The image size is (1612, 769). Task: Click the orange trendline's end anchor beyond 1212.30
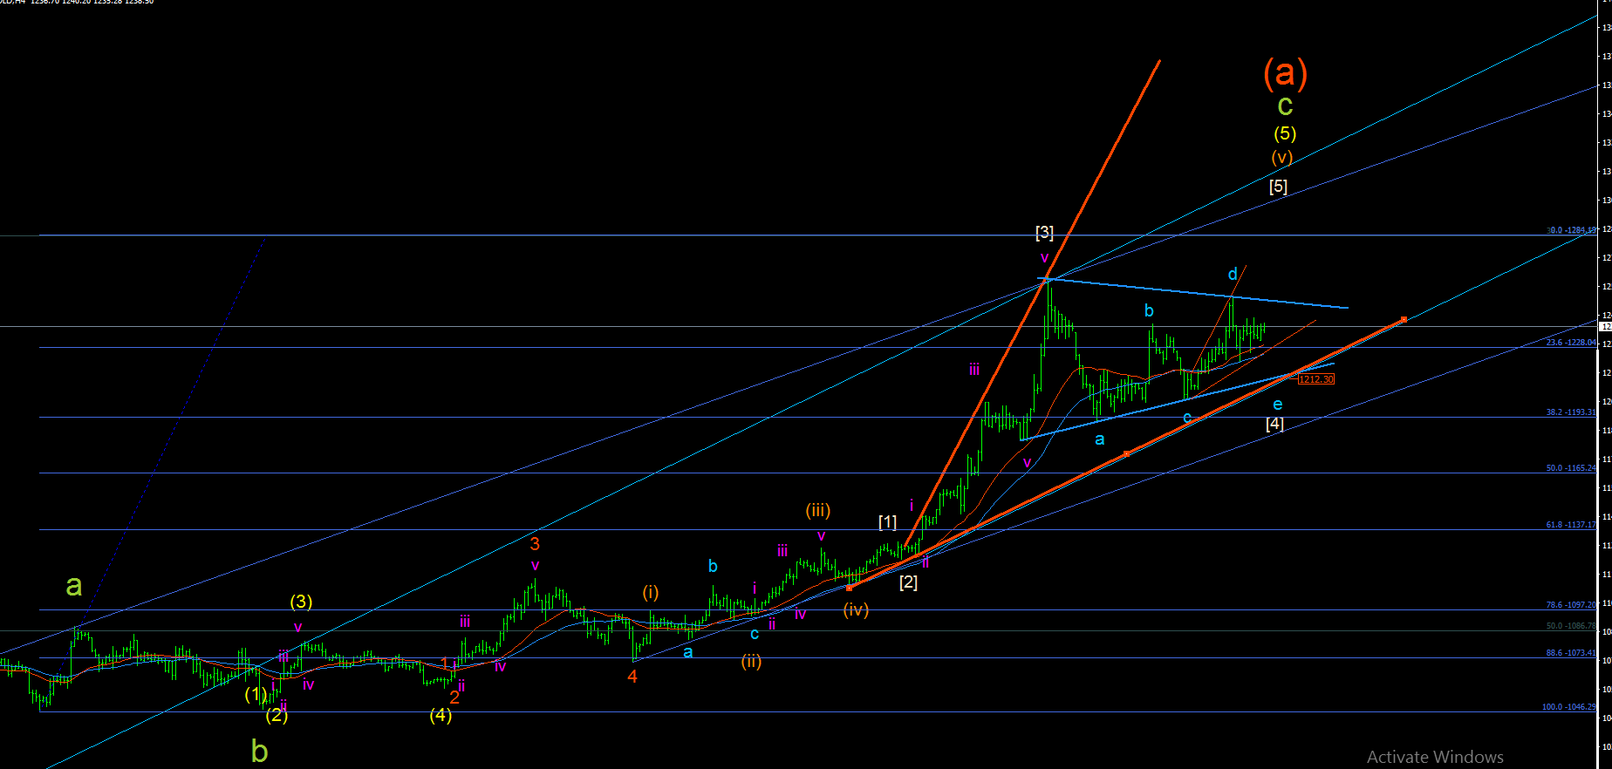1404,319
